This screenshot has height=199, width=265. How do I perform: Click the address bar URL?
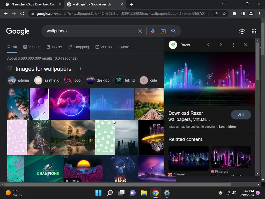click(x=123, y=13)
